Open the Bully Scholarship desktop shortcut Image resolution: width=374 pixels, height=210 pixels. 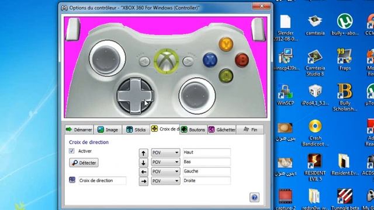pyautogui.click(x=345, y=97)
